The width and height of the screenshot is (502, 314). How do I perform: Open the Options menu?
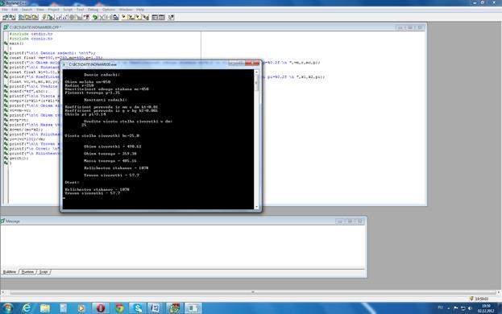109,10
